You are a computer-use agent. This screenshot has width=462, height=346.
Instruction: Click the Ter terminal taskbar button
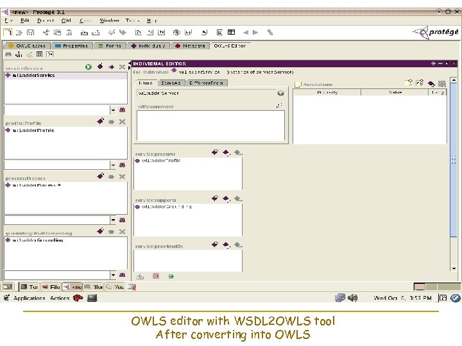(x=29, y=287)
